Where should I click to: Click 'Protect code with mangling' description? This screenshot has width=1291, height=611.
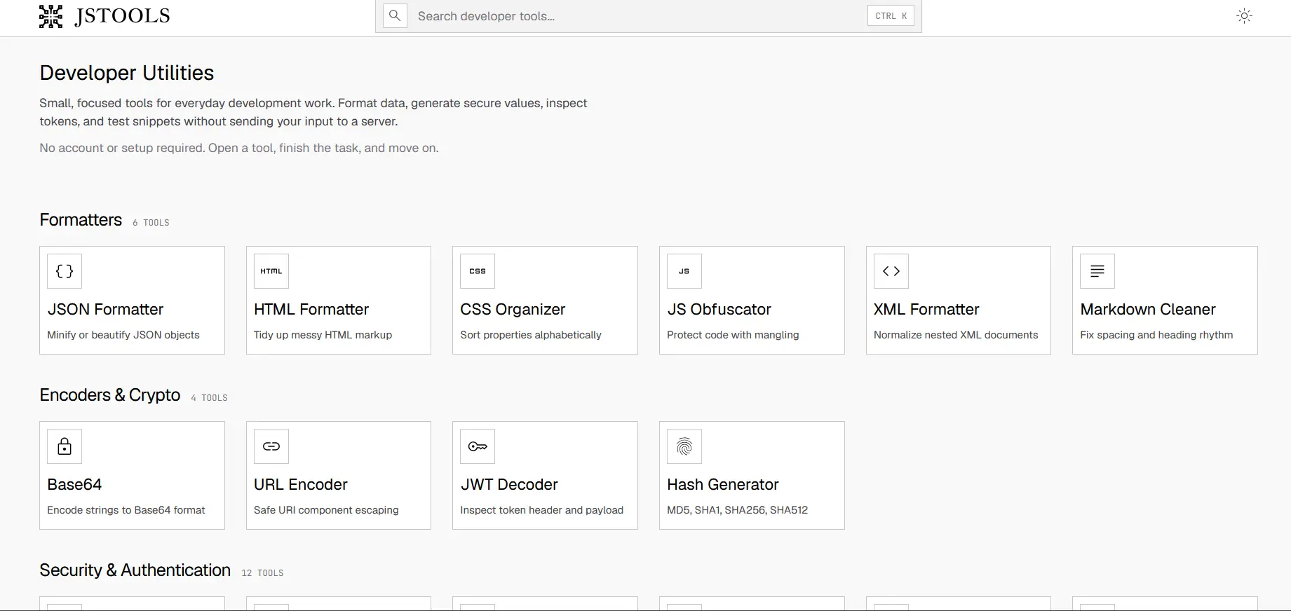[x=733, y=335]
